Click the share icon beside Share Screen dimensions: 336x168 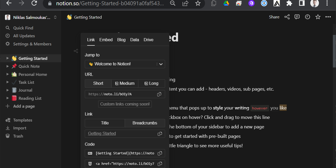[x=287, y=17]
